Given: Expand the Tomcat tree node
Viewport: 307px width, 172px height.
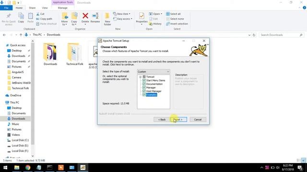Looking at the screenshot, I should 140,77.
